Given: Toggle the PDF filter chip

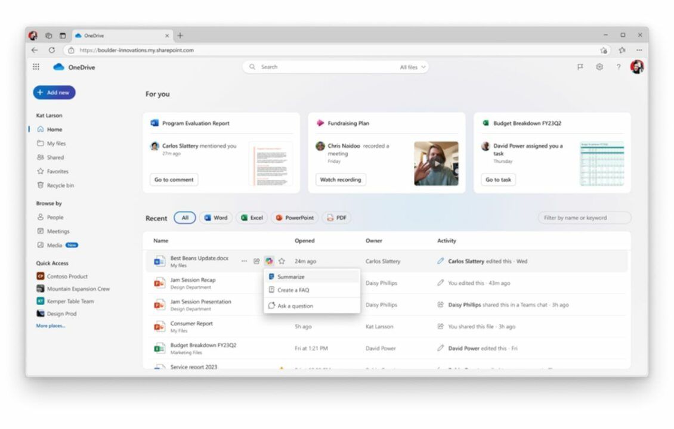Looking at the screenshot, I should tap(336, 218).
